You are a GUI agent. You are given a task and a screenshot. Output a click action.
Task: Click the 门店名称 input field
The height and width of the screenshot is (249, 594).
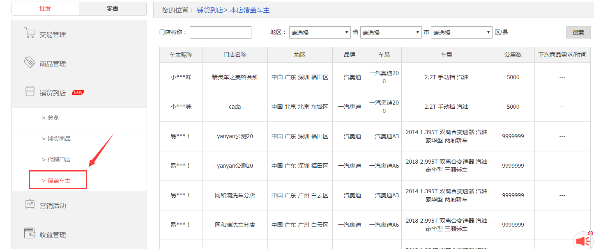tap(220, 32)
